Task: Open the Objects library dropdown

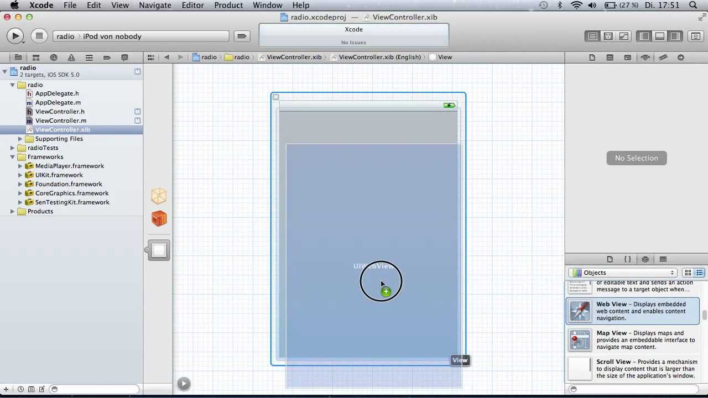Action: tap(623, 273)
